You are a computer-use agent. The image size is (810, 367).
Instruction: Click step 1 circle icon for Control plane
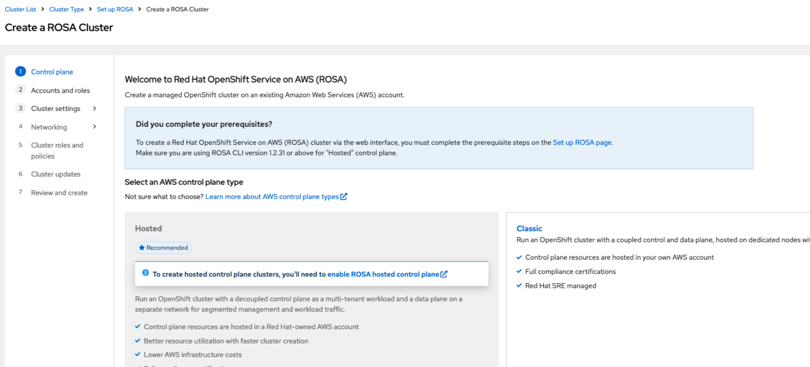point(21,72)
